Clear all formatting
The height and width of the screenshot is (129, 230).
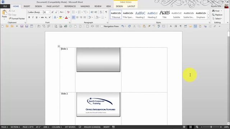[x=68, y=12]
